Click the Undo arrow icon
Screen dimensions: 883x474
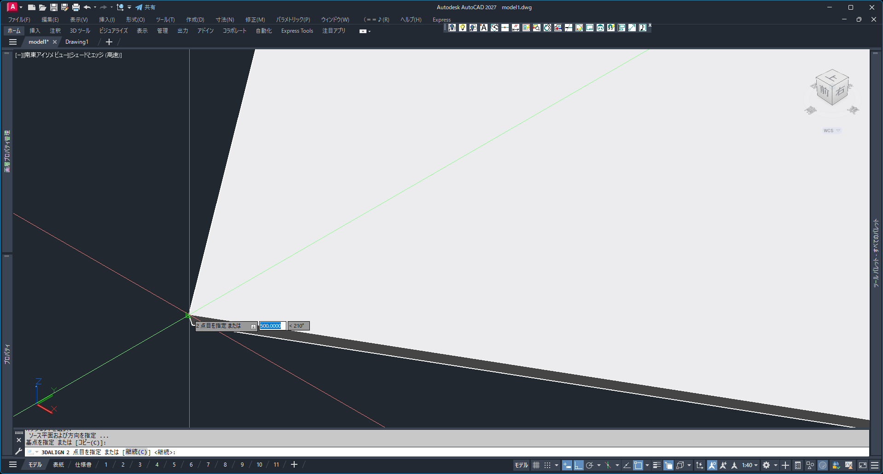pos(87,7)
